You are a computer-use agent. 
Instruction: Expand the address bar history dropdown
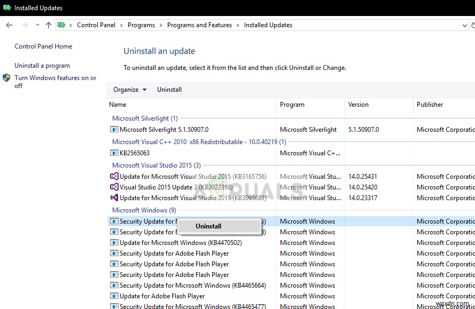point(464,26)
